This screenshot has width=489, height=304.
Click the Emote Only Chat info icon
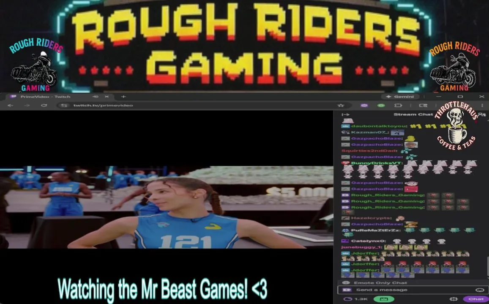346,283
